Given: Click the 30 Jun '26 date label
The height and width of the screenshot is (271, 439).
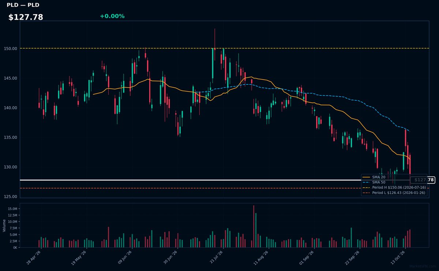Looking at the screenshot, I should pyautogui.click(x=170, y=257).
